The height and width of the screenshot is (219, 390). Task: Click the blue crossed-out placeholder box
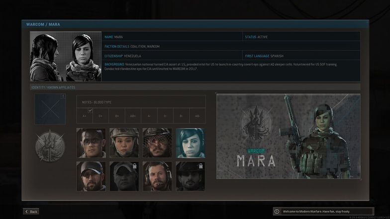click(x=50, y=109)
